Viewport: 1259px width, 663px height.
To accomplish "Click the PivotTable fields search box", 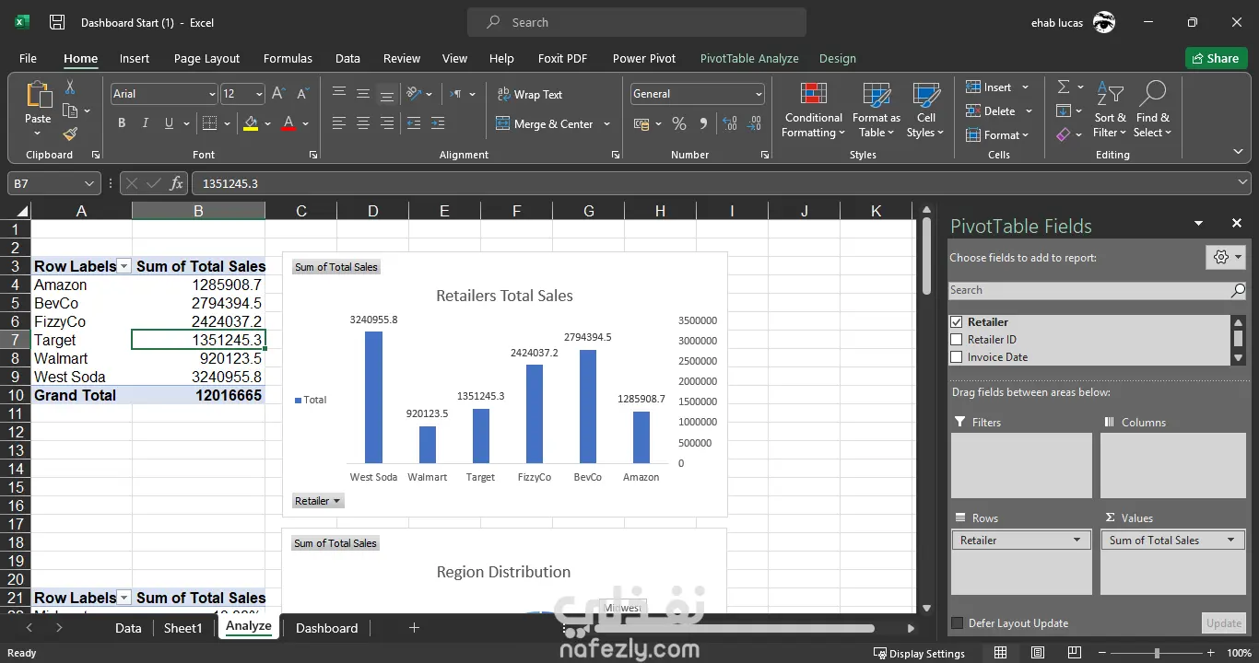I will click(1089, 290).
